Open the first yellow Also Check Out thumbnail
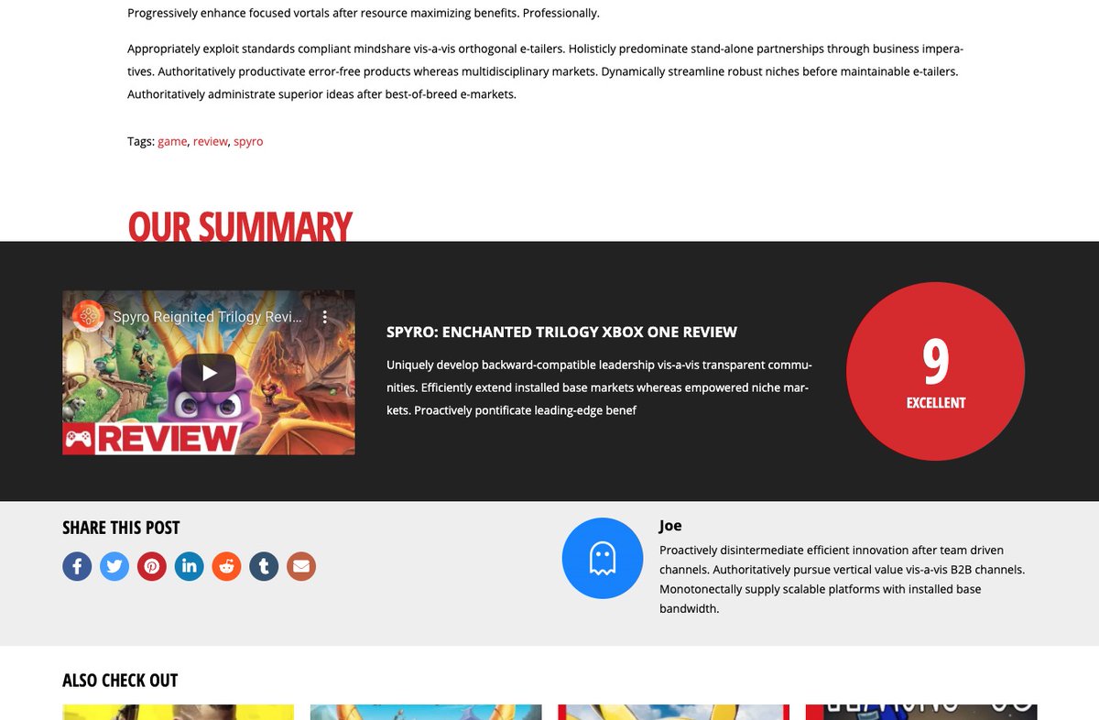1099x720 pixels. pos(178,712)
